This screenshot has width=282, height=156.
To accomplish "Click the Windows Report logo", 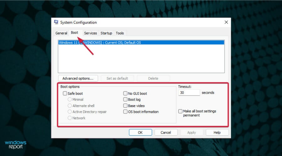I will [x=15, y=144].
